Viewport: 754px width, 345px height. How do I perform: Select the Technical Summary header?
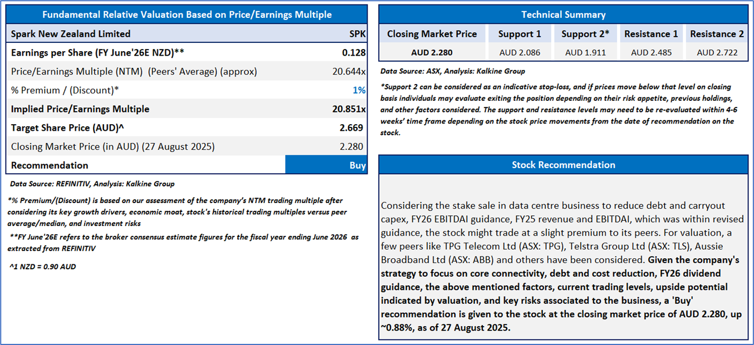coord(563,14)
